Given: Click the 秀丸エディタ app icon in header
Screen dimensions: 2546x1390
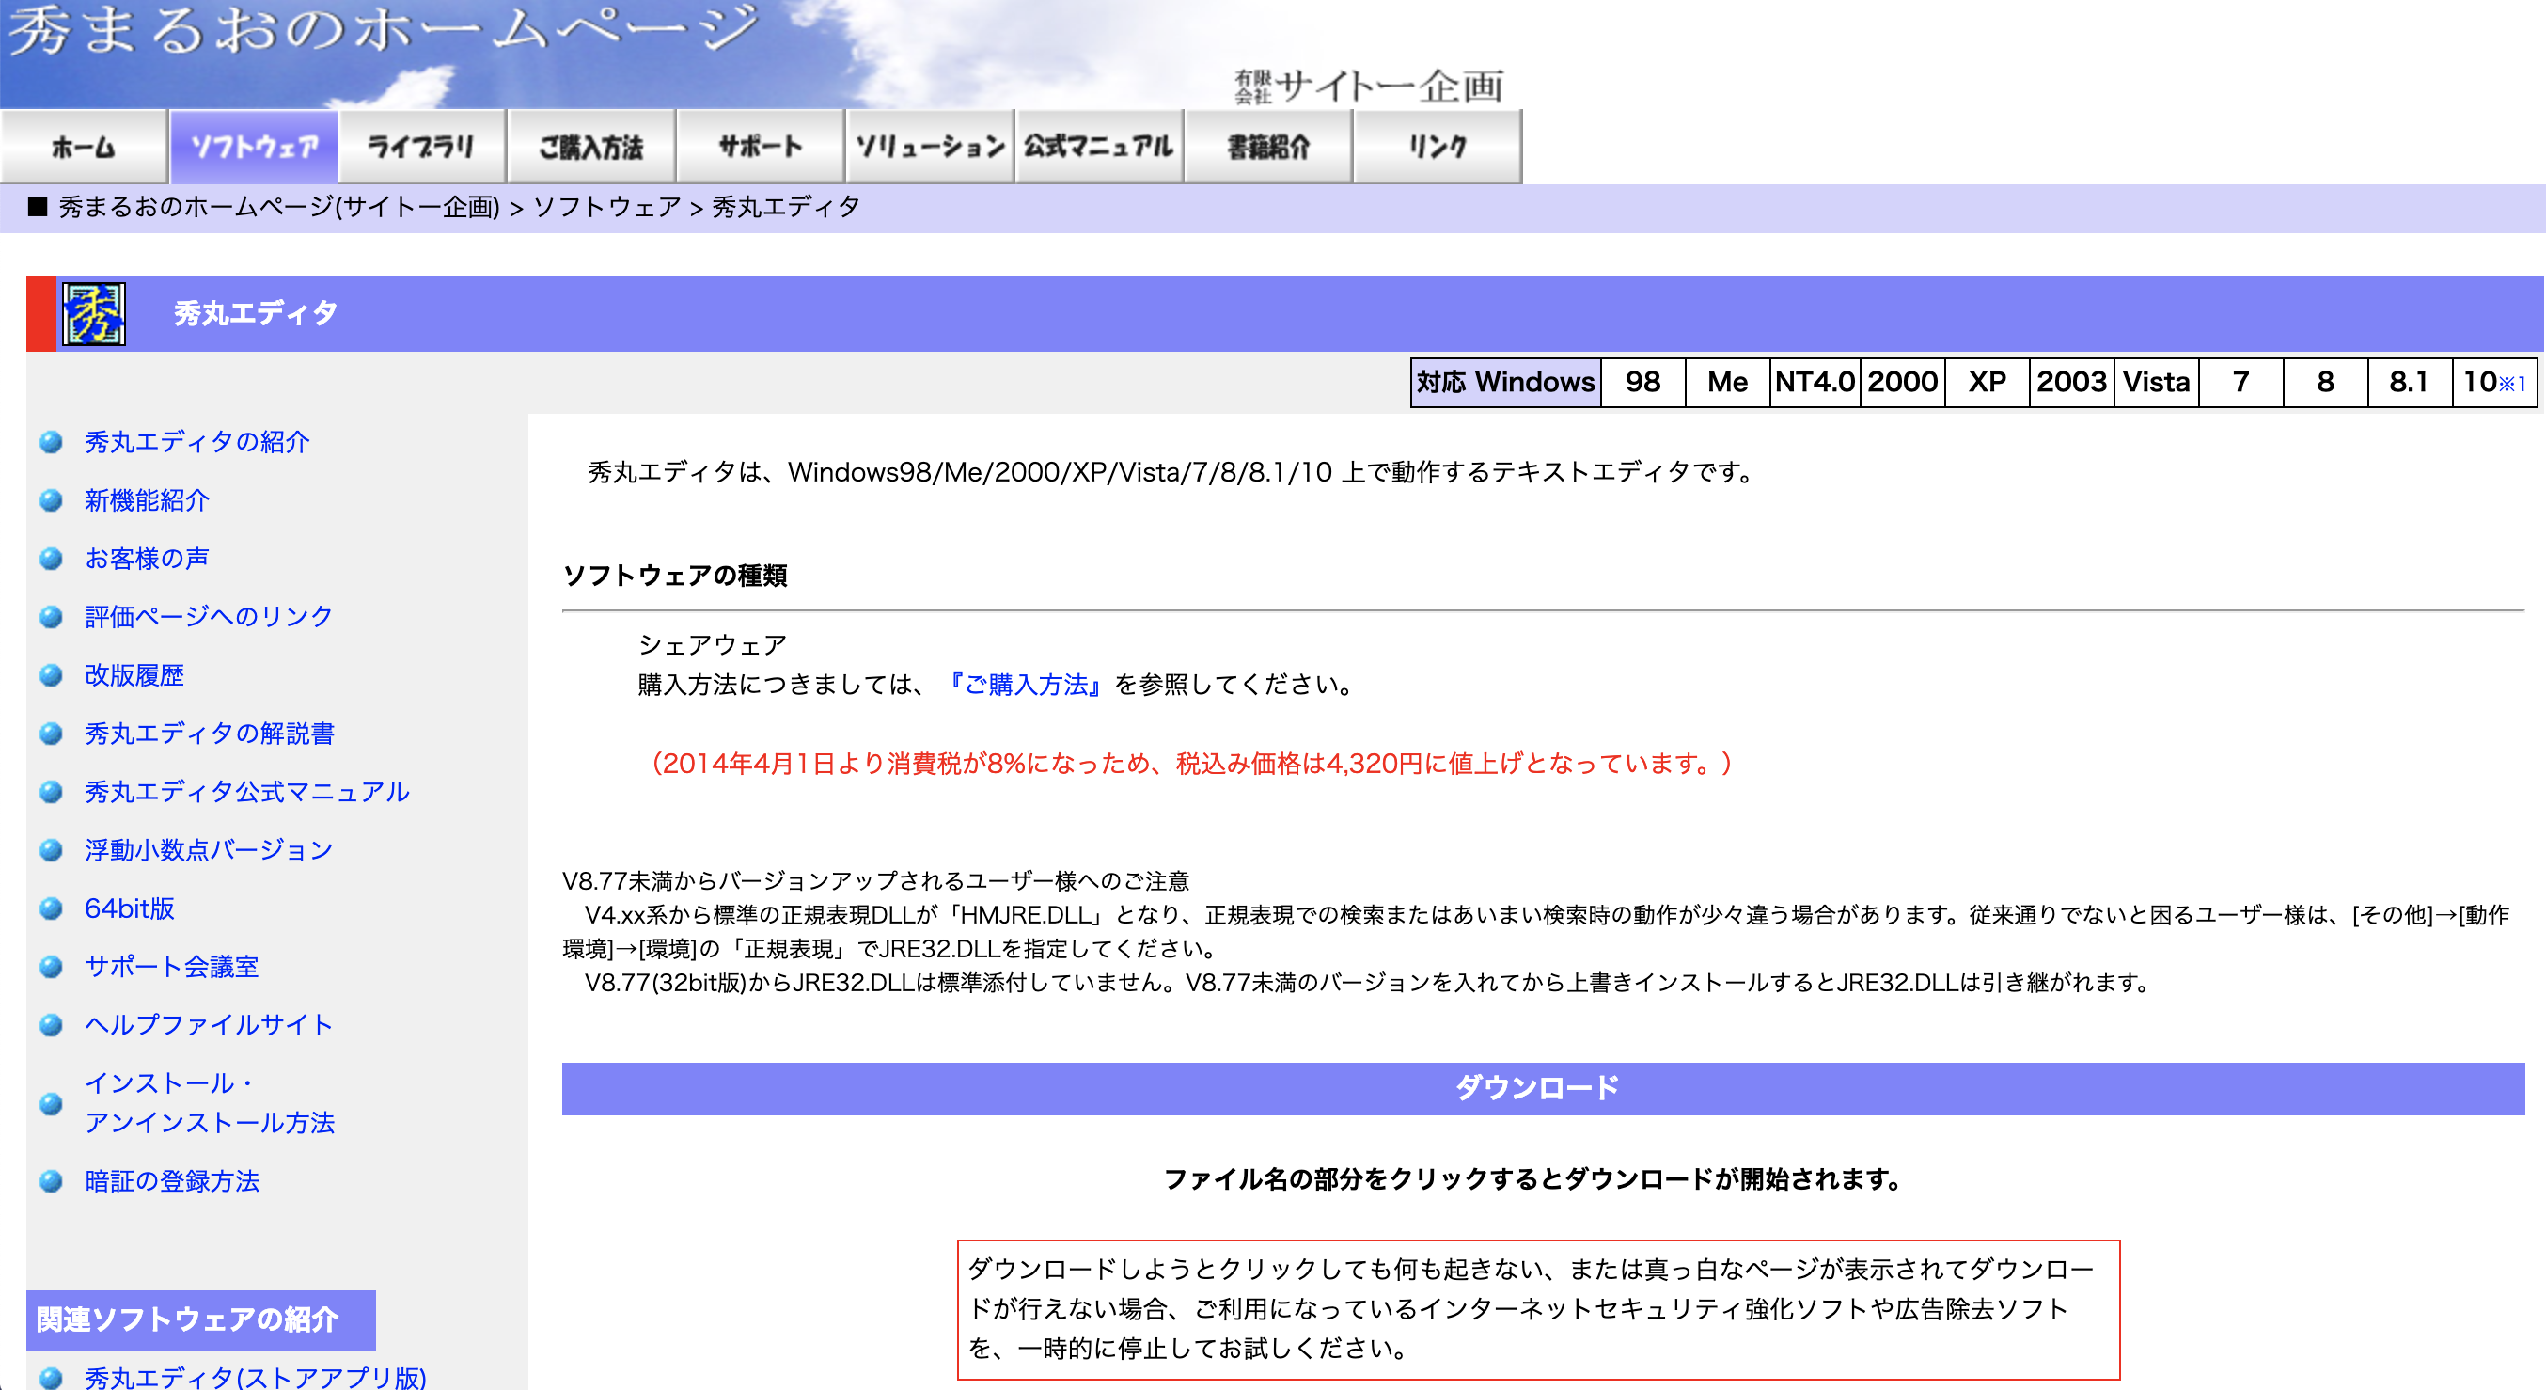Looking at the screenshot, I should (x=94, y=313).
